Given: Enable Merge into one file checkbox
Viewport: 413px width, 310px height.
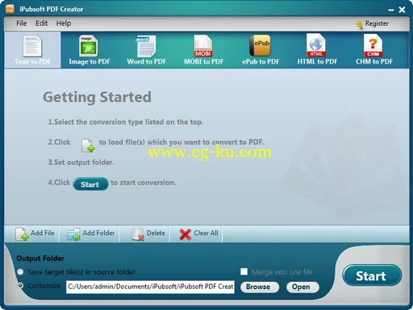Looking at the screenshot, I should pos(244,271).
